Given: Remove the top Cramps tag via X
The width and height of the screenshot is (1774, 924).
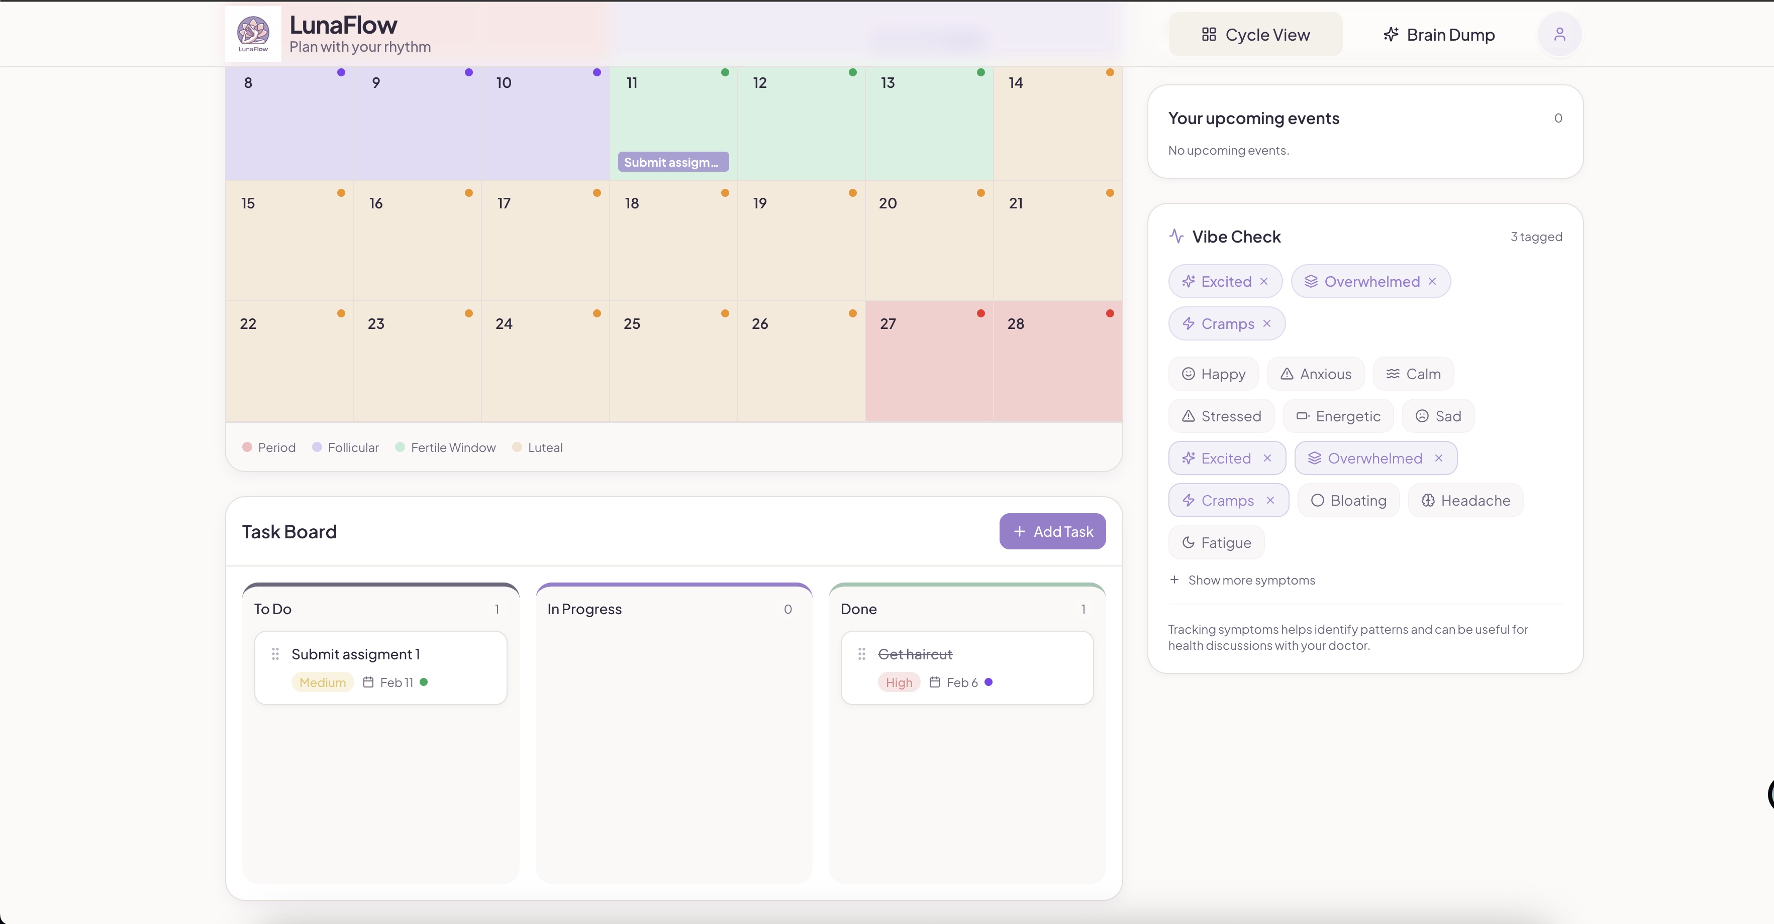Looking at the screenshot, I should click(1266, 323).
